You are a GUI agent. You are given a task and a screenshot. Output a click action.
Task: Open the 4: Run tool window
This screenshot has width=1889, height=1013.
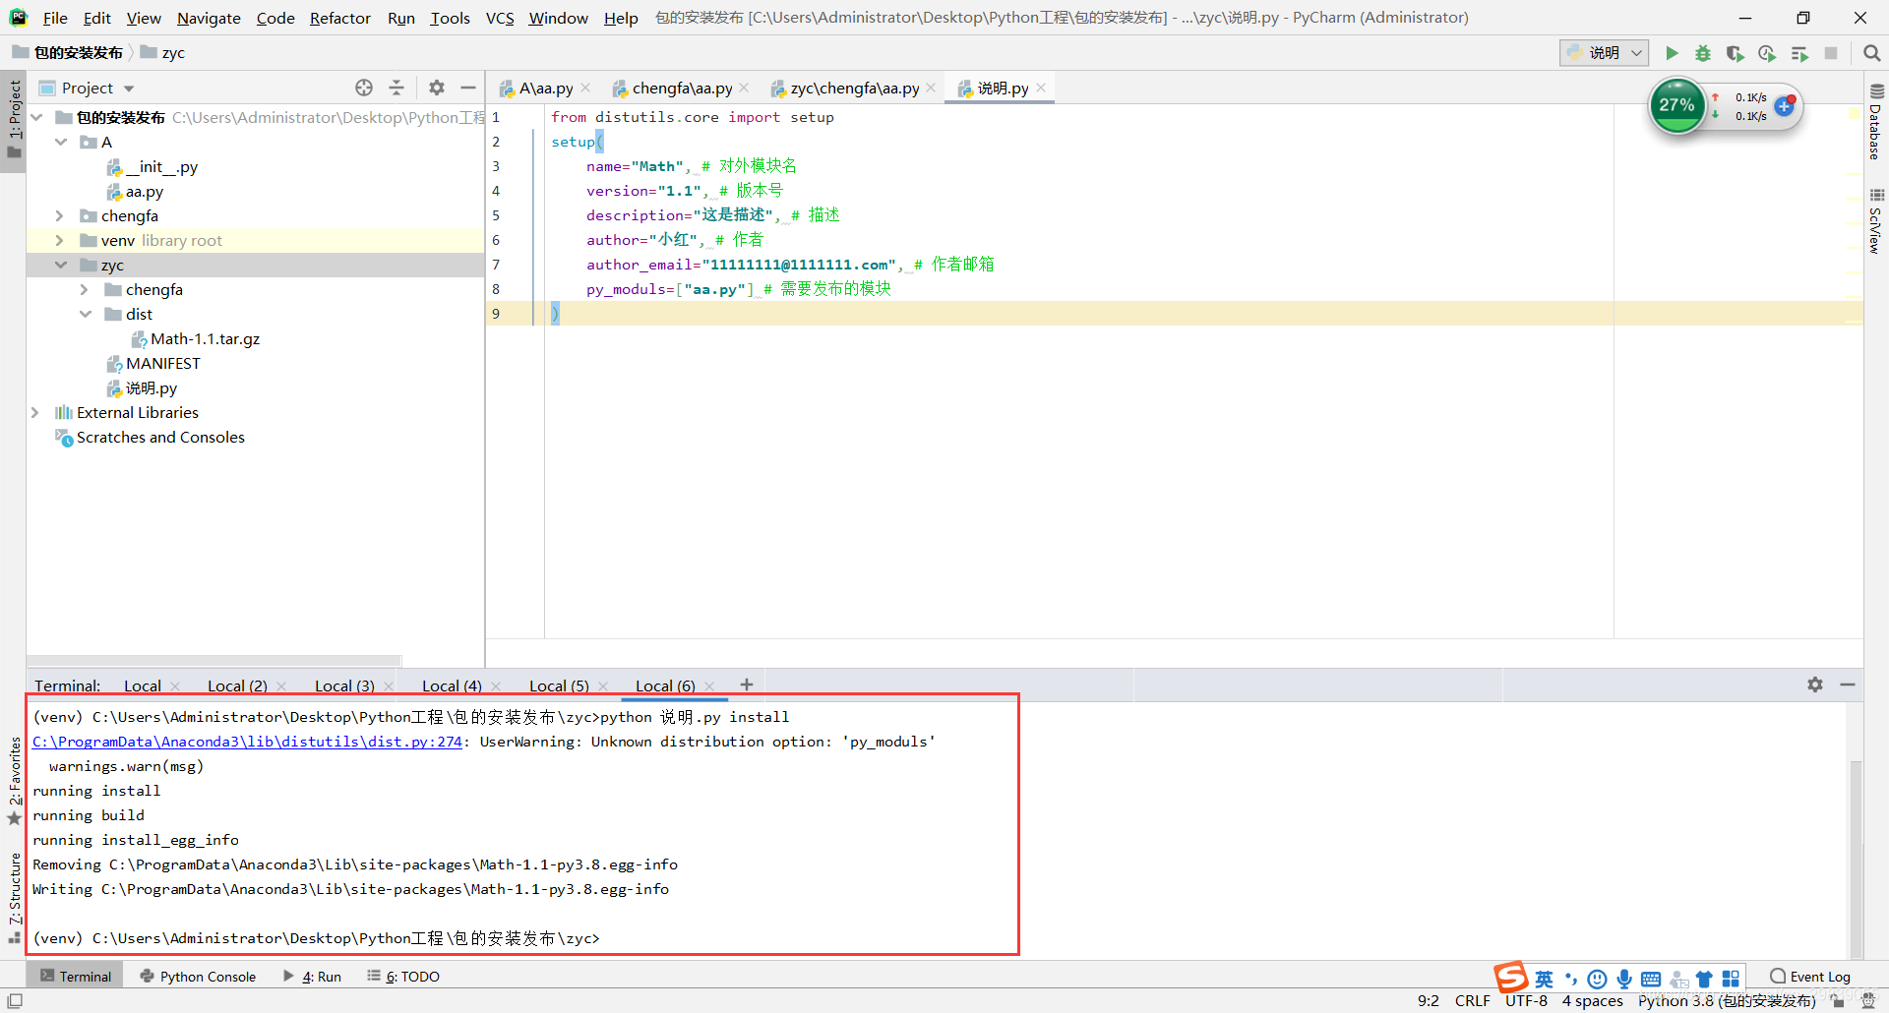(x=312, y=977)
